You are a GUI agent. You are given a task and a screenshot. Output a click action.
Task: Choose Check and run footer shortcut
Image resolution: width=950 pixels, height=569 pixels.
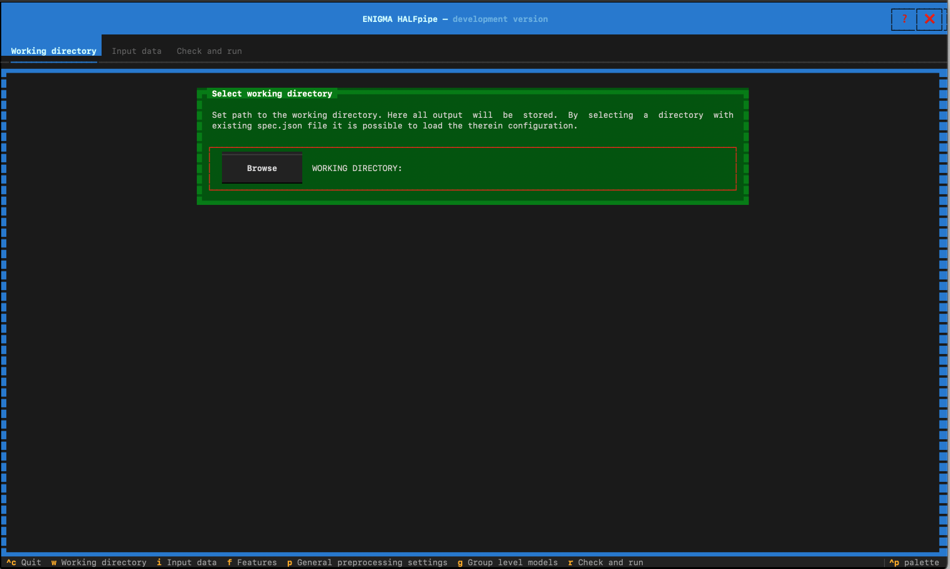tap(606, 562)
